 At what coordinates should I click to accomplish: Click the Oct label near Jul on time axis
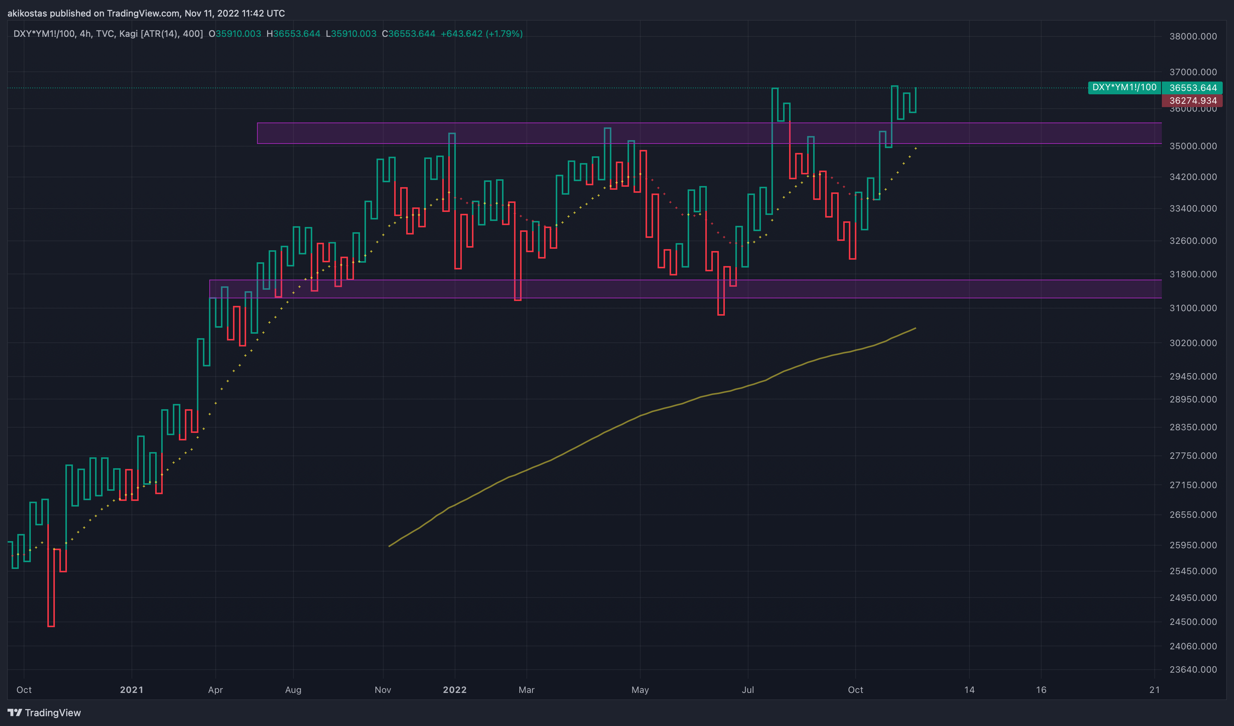click(x=856, y=690)
